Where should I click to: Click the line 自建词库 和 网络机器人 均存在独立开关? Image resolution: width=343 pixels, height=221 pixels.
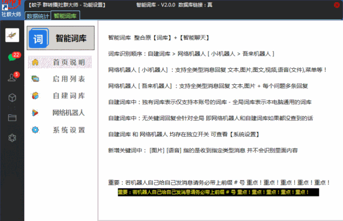184,135
